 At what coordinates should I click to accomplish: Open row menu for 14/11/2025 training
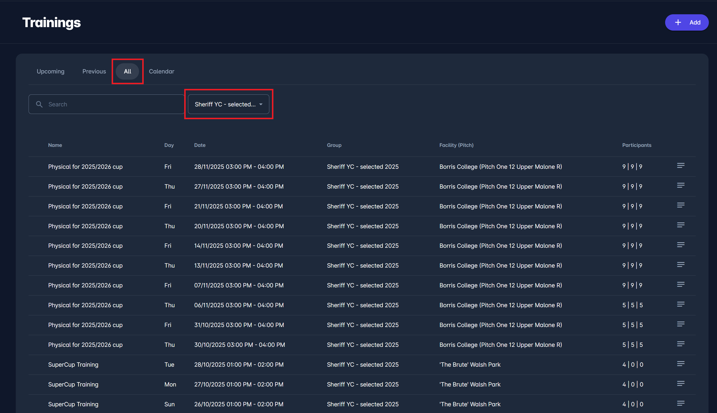(681, 245)
